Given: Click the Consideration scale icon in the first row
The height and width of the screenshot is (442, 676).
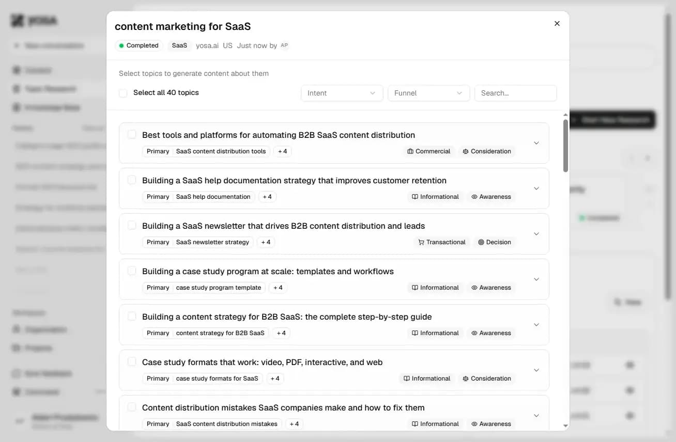Looking at the screenshot, I should (x=466, y=151).
